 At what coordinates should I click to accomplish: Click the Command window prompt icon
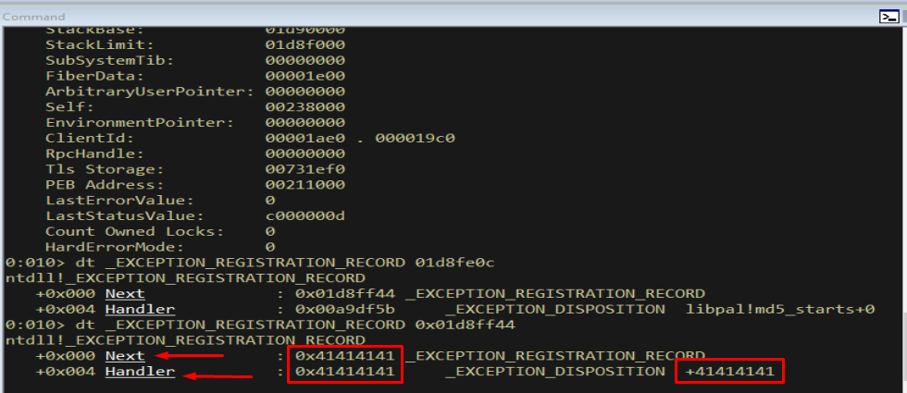(888, 17)
